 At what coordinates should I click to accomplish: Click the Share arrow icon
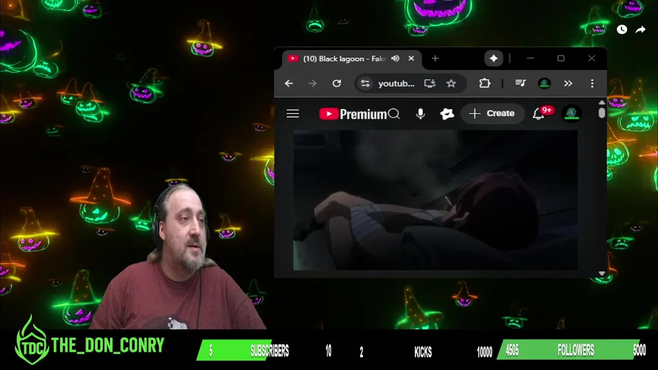tap(641, 30)
